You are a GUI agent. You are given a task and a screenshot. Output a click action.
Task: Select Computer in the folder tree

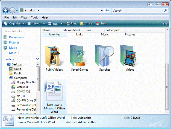(x=20, y=78)
